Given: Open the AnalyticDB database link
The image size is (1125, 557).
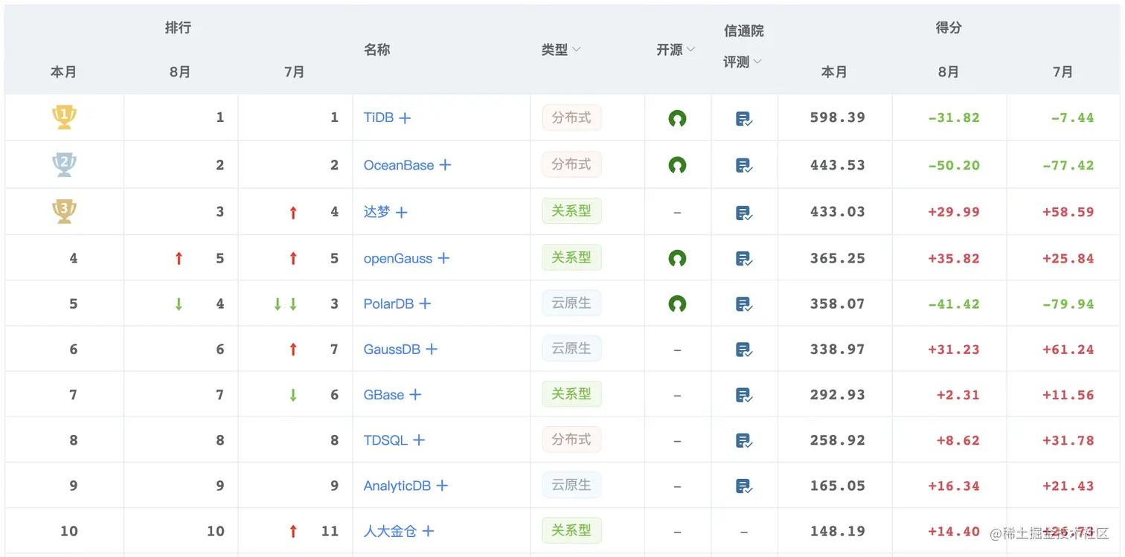Looking at the screenshot, I should point(397,486).
